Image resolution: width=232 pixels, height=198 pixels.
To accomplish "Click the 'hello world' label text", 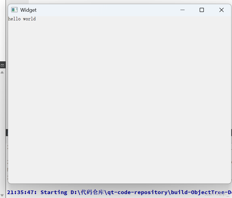I will tap(22, 19).
